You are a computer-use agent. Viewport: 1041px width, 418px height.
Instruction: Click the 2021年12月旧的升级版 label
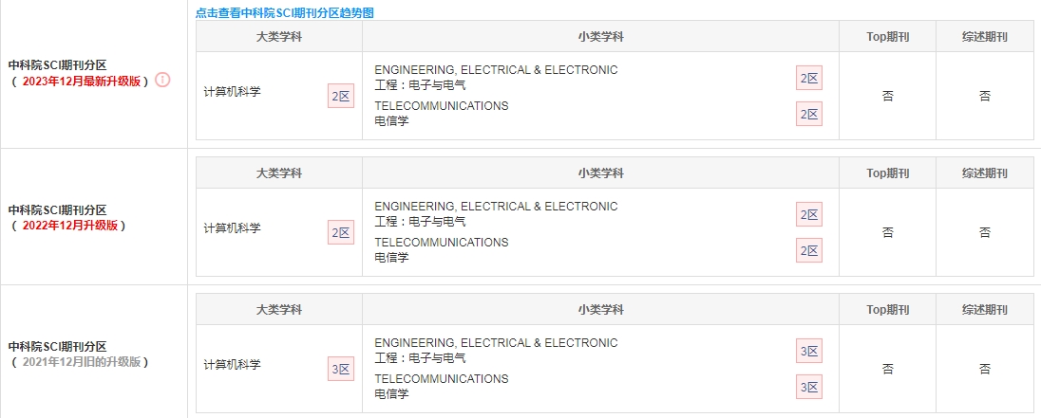tap(82, 362)
